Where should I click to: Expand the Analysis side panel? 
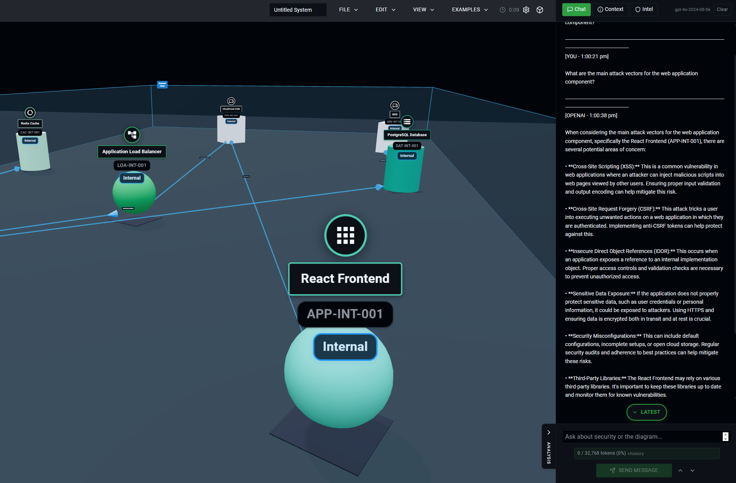[548, 432]
